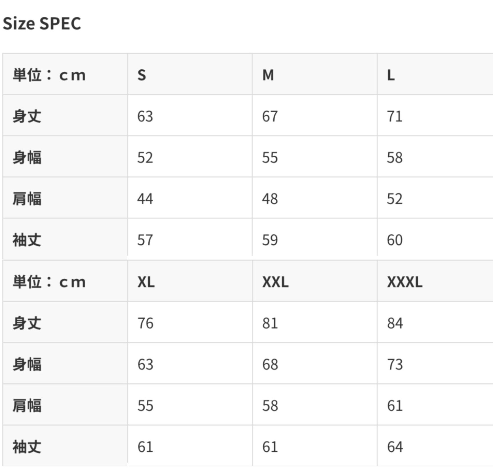Click the 袖丈 value 59 for size M
This screenshot has width=493, height=469.
(270, 240)
